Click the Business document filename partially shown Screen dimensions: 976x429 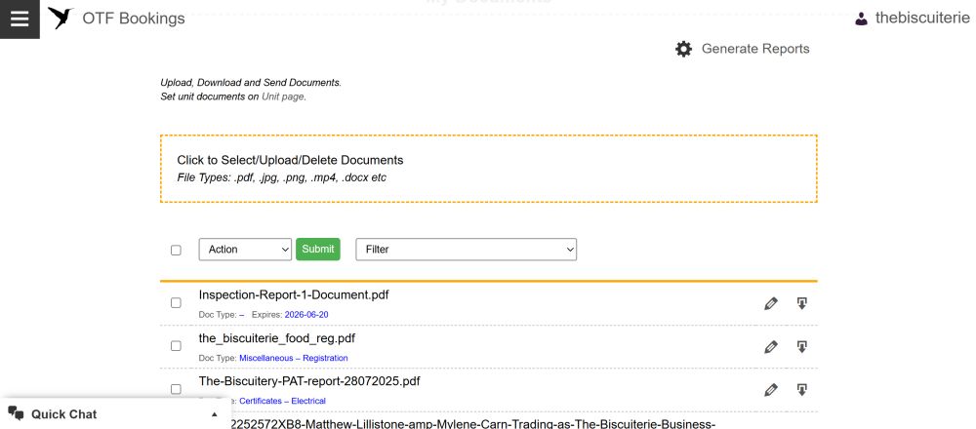[473, 424]
